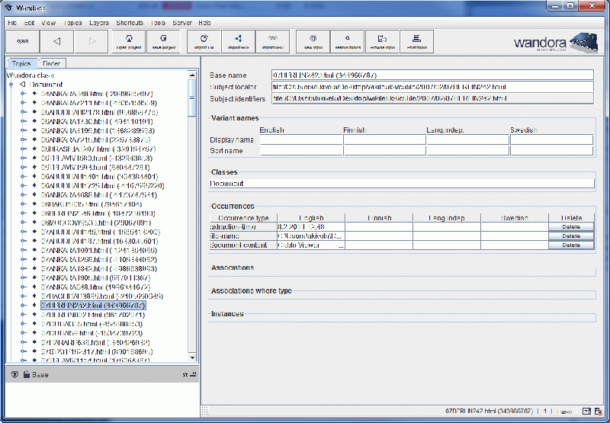Click the topic tree vertical scrollbar
Viewport: 610px width, 423px height.
192,229
